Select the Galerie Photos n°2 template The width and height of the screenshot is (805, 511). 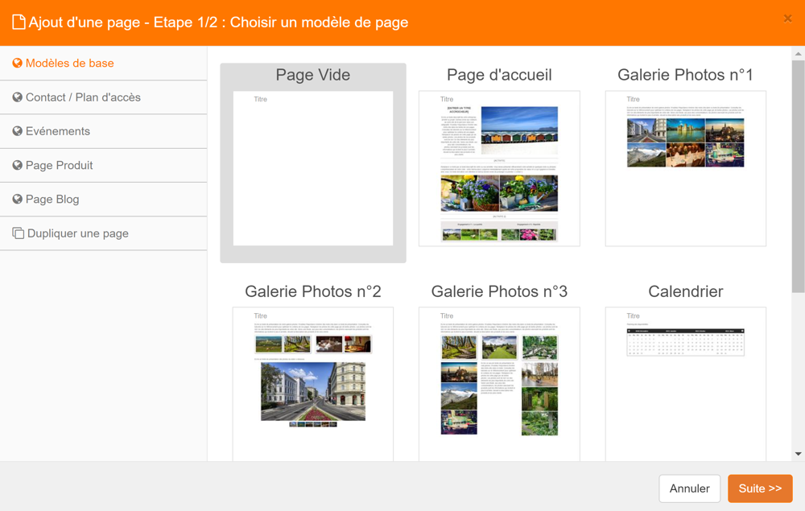(x=313, y=383)
